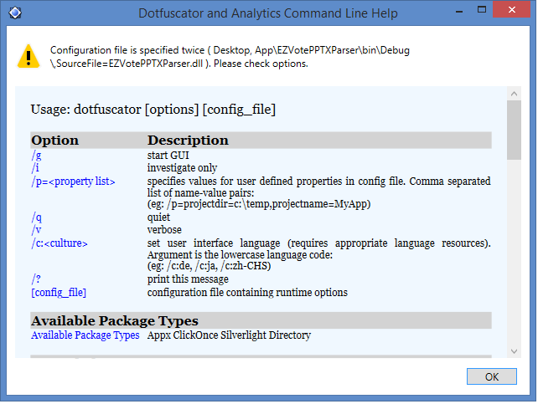This screenshot has width=538, height=404.
Task: Maximize the Command Line Help window
Action: (482, 10)
